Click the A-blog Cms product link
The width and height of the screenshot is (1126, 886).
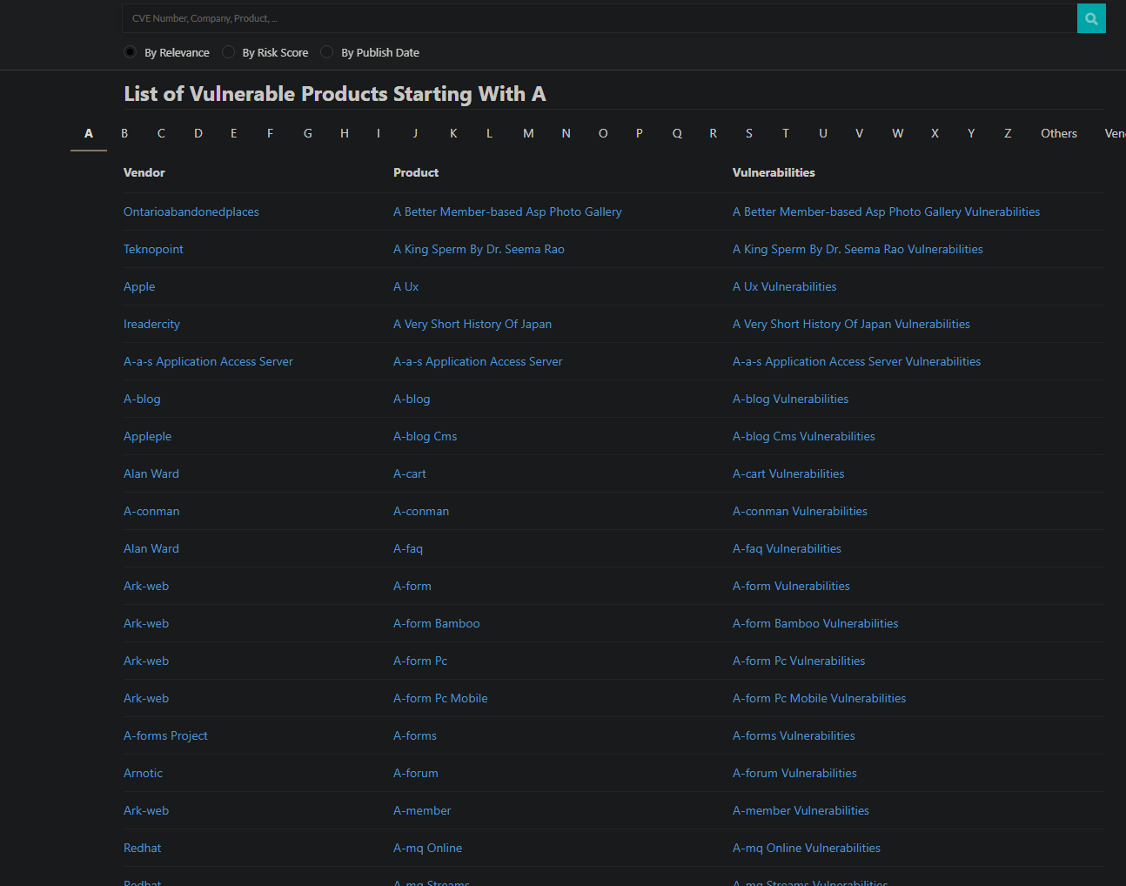425,436
